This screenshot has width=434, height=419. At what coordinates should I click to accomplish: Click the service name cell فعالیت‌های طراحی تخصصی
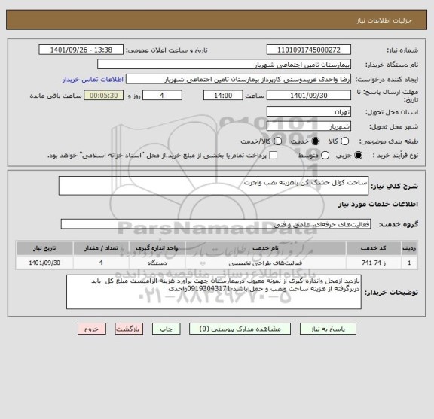tap(266, 263)
